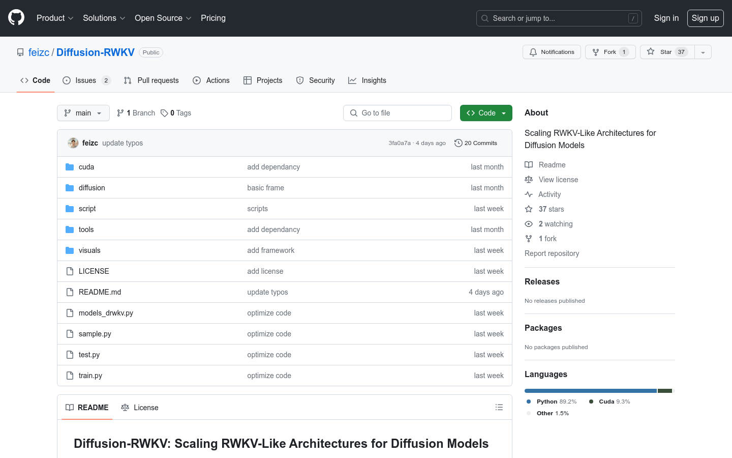
Task: Star the repository with Star button
Action: click(667, 52)
